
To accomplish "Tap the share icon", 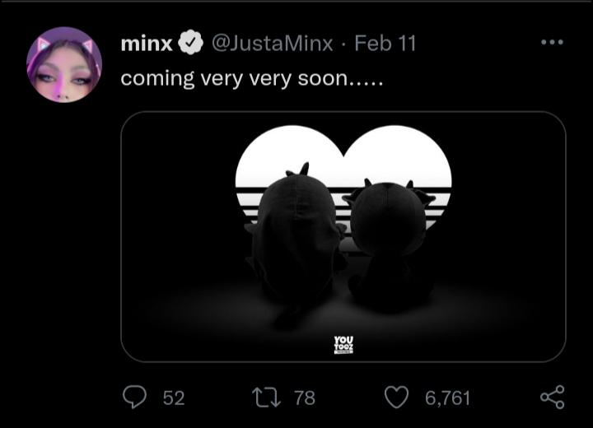I will point(552,398).
